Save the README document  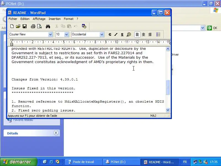point(25,26)
